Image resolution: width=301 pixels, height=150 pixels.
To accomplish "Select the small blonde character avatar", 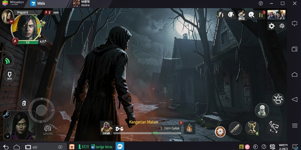I will (x=7, y=16).
